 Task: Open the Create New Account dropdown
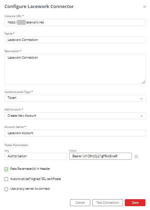click(x=75, y=116)
